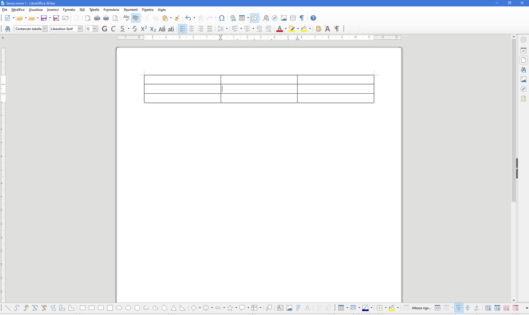
Task: Save the document with the Save icon
Action: click(x=43, y=18)
